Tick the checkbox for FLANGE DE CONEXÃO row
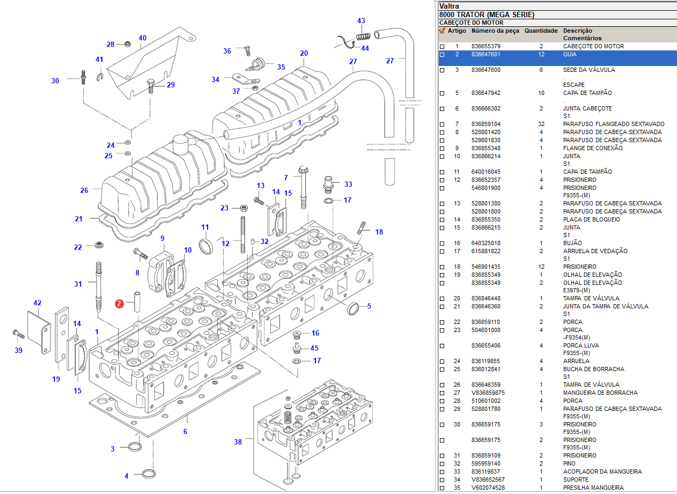The height and width of the screenshot is (494, 677). point(442,149)
